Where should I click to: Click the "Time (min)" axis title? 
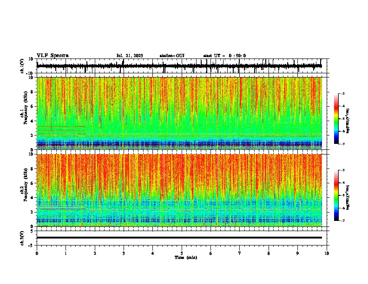pyautogui.click(x=186, y=258)
